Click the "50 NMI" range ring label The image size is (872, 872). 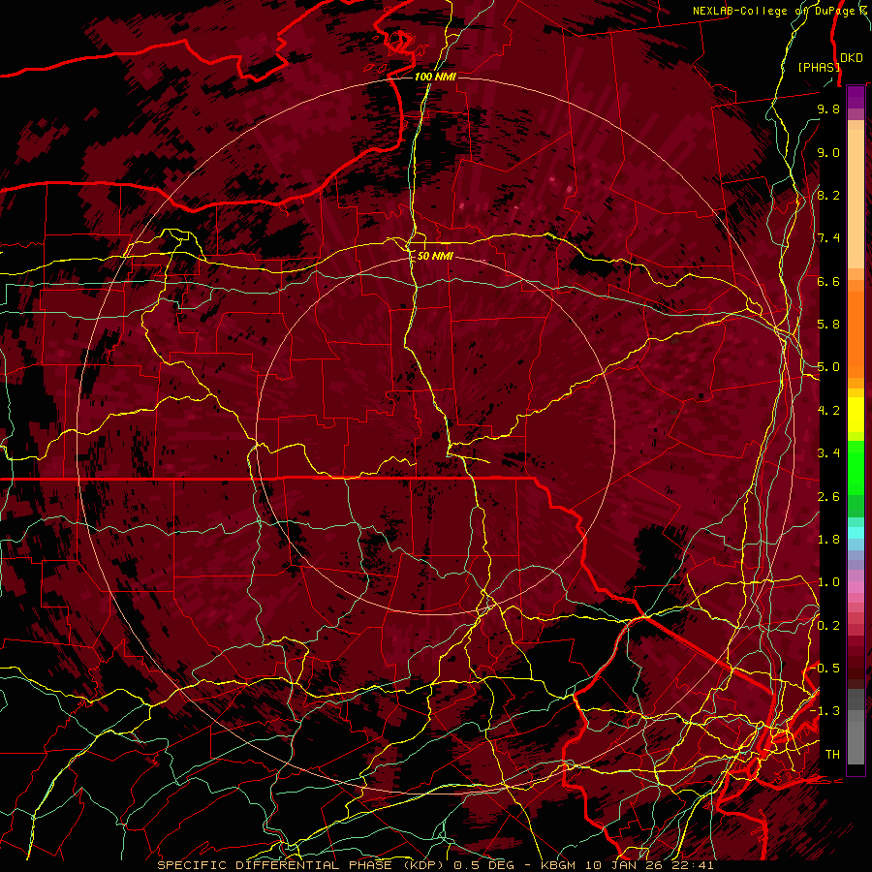435,256
